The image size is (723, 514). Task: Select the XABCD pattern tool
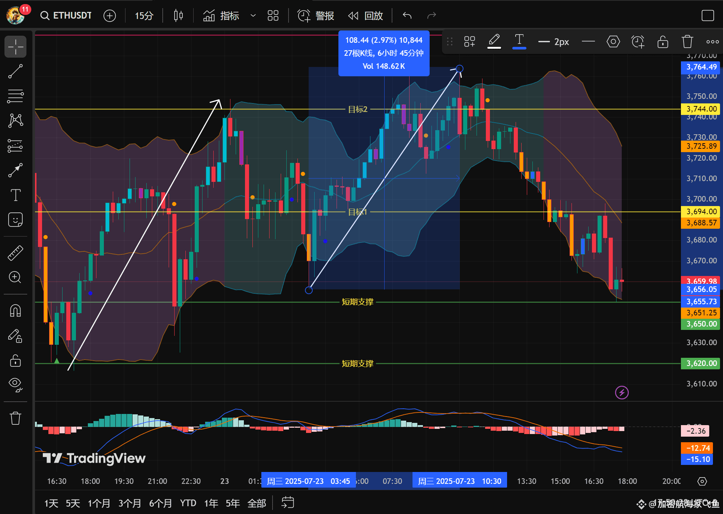(15, 121)
